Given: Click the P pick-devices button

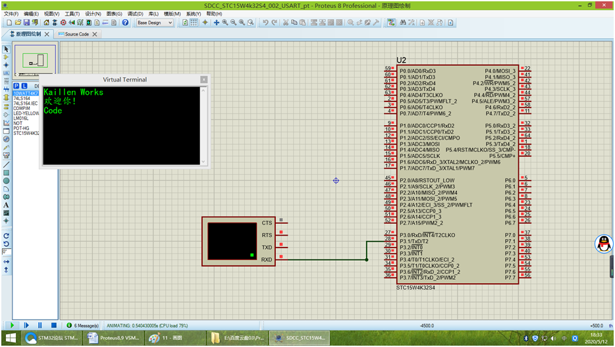Looking at the screenshot, I should point(16,86).
